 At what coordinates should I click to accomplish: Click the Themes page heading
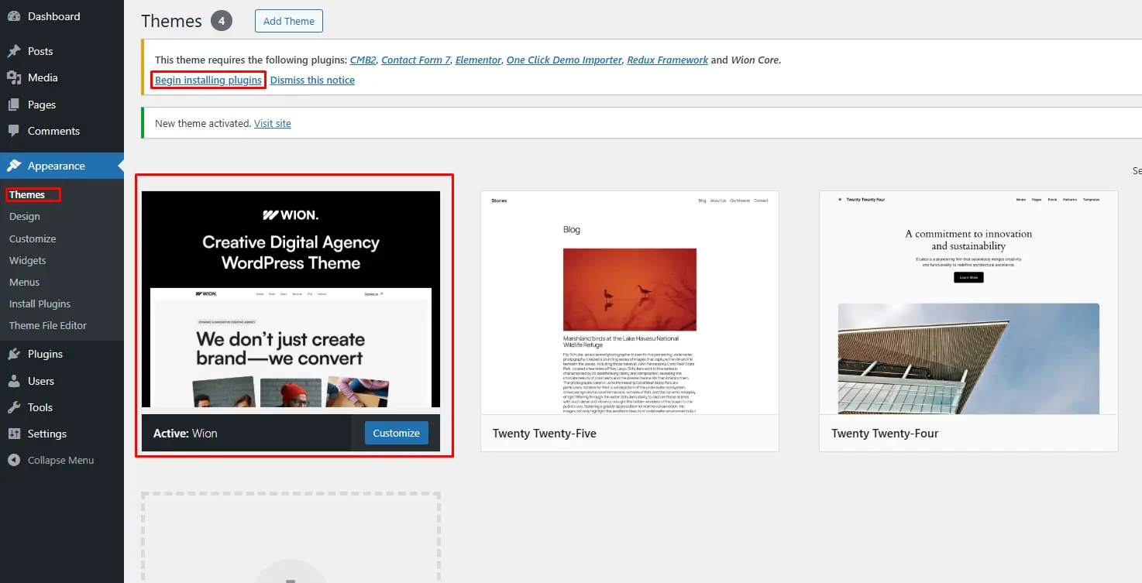coord(172,21)
